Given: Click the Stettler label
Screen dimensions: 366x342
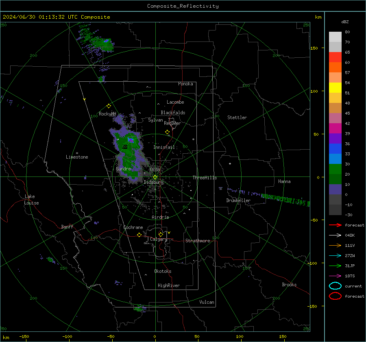Looking at the screenshot, I should pyautogui.click(x=237, y=118).
